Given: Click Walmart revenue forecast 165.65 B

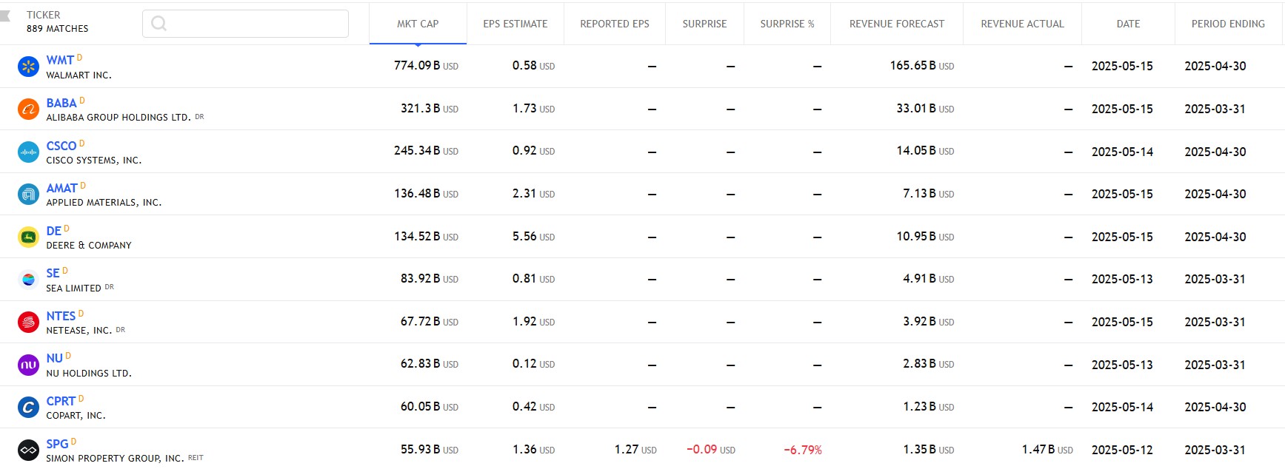Looking at the screenshot, I should (922, 66).
